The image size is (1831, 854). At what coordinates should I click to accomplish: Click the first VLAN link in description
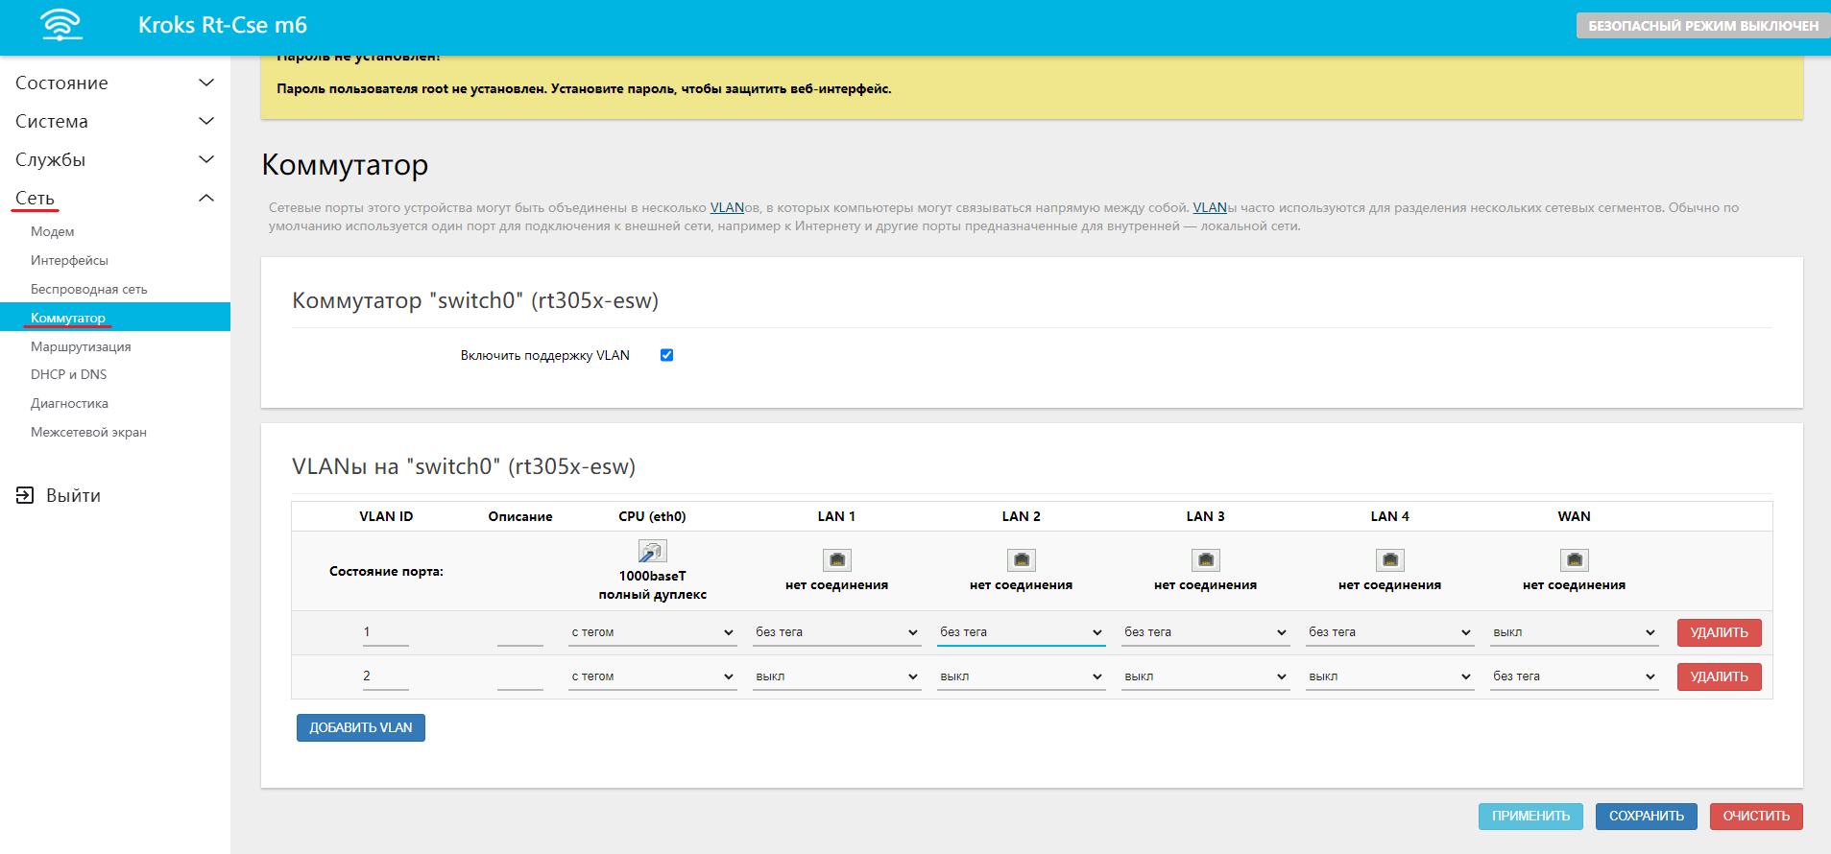727,207
